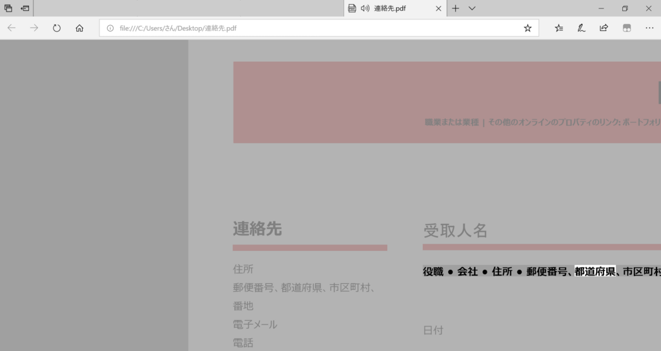Add this page to favorites with the star
Image resolution: width=661 pixels, height=351 pixels.
pyautogui.click(x=527, y=28)
